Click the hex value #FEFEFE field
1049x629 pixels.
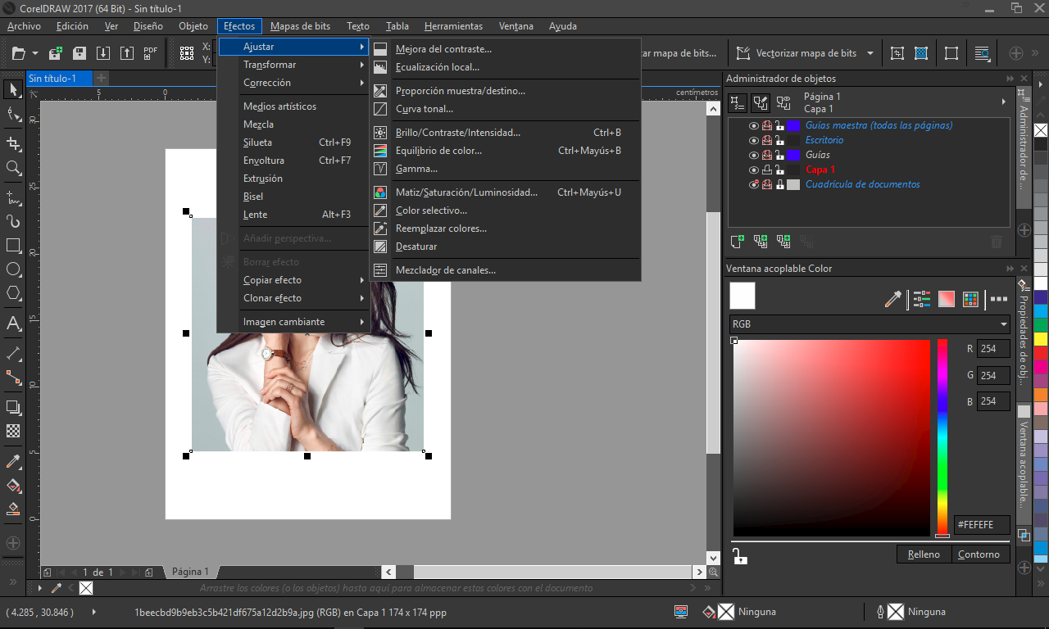tap(982, 524)
